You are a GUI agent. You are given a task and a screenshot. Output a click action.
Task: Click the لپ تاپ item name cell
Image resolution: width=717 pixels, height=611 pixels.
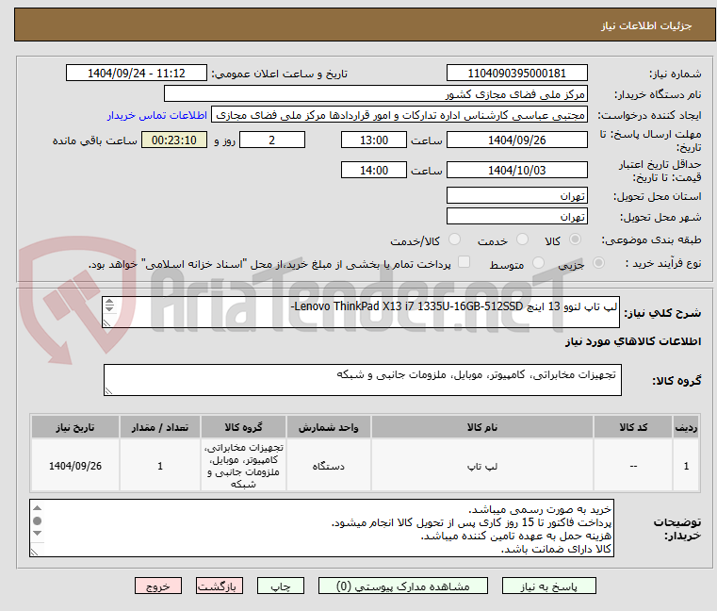tap(482, 466)
